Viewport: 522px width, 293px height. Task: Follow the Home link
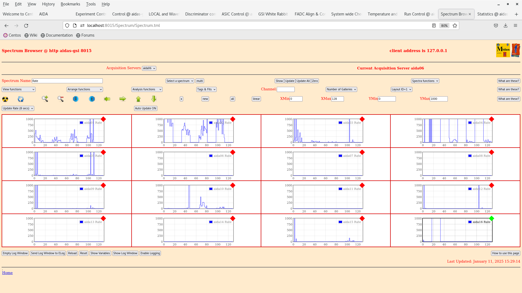click(x=7, y=273)
